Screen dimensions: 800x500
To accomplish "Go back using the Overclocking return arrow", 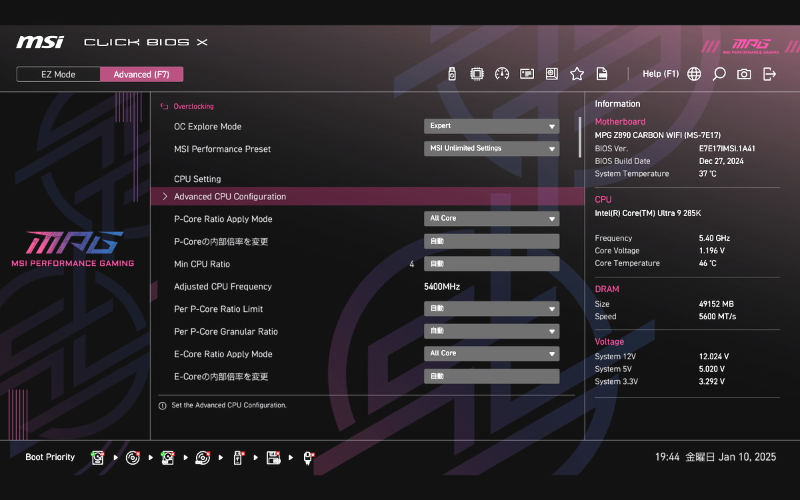I will [164, 107].
